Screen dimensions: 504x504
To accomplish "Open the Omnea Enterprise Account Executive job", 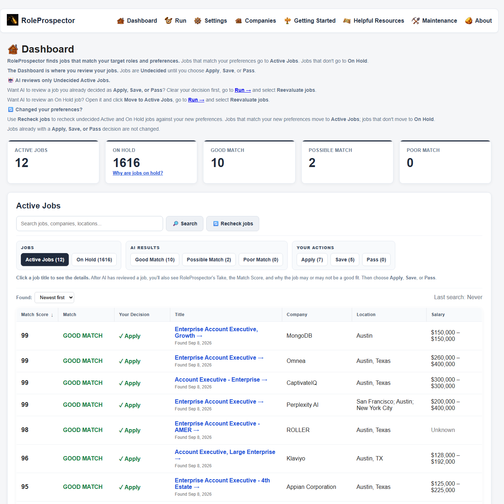I will coord(219,357).
